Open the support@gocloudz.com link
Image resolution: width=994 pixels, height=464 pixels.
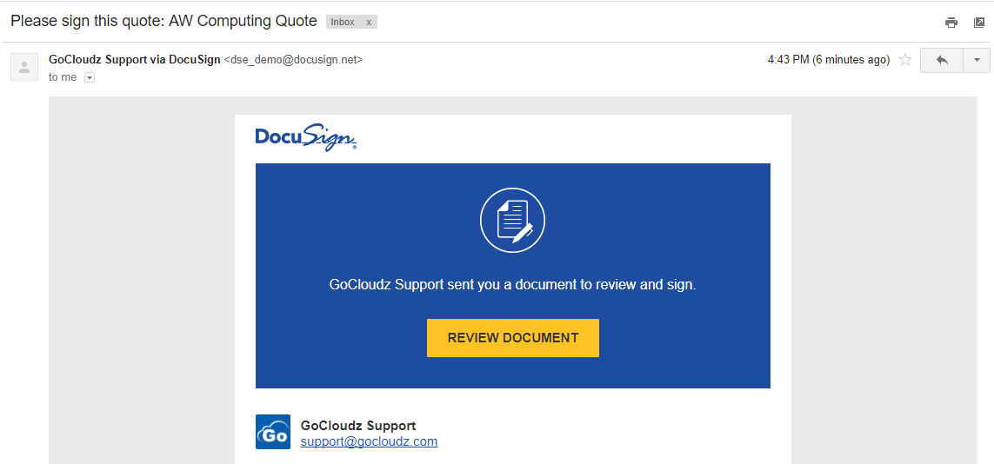tap(369, 441)
